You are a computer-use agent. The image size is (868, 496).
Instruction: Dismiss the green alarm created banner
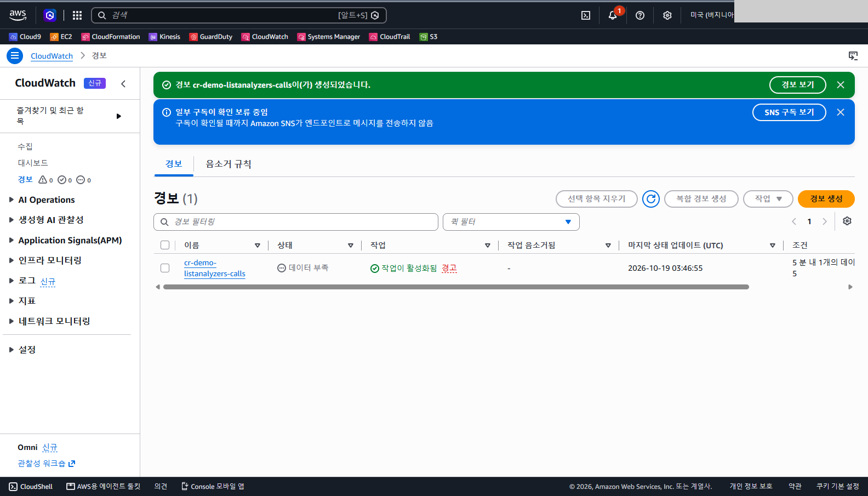click(841, 85)
